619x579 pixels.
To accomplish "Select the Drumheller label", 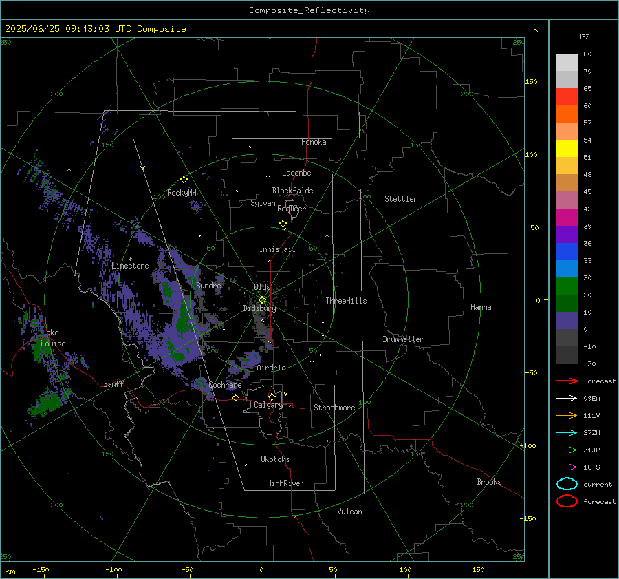I will coord(403,339).
